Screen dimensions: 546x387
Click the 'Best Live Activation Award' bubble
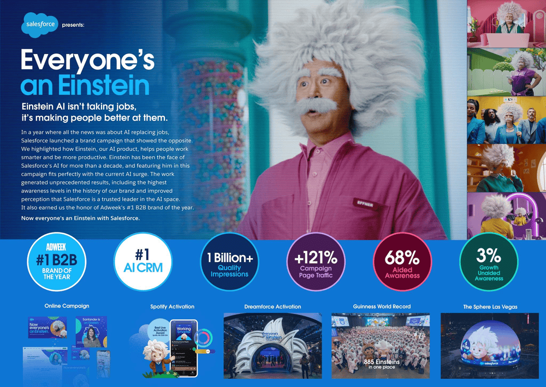click(160, 330)
